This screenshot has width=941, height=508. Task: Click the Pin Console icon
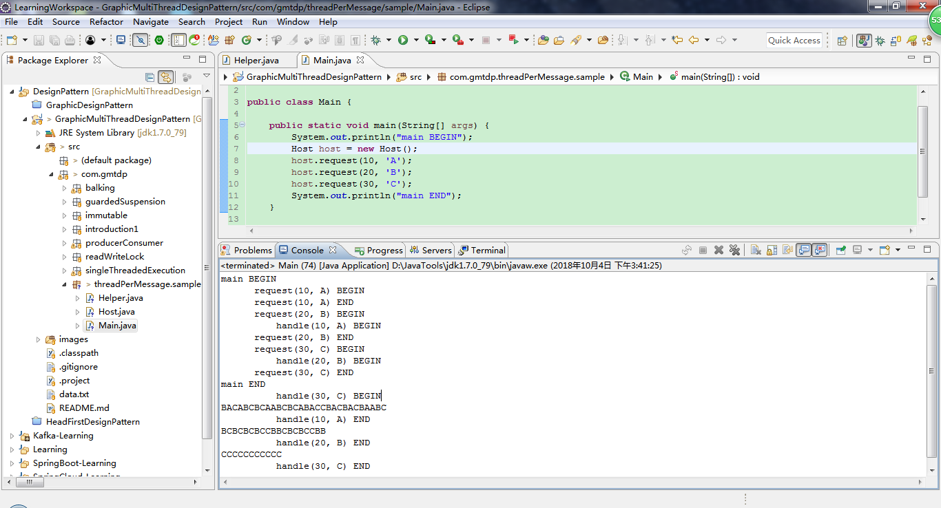tap(840, 251)
